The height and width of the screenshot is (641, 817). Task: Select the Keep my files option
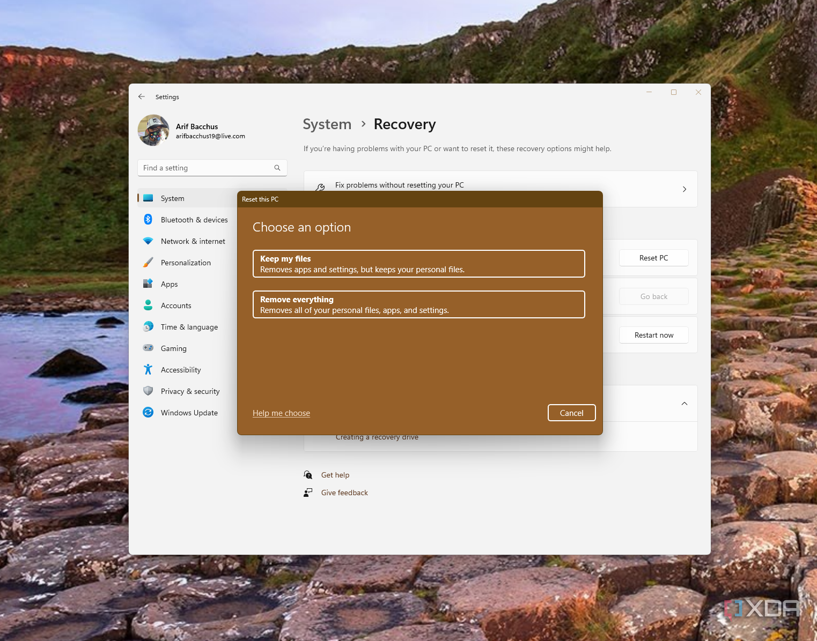click(418, 264)
